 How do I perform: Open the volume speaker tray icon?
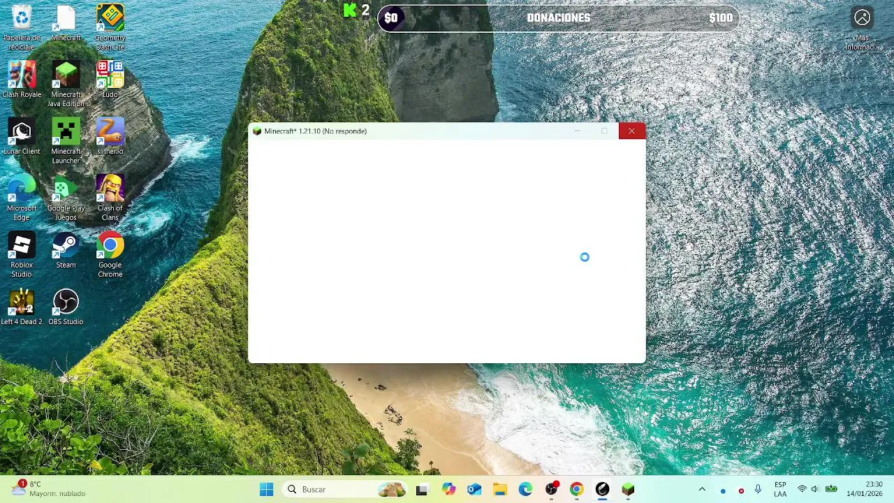pyautogui.click(x=815, y=490)
